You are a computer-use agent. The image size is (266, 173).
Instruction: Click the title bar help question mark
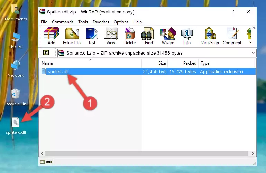pyautogui.click(x=233, y=11)
